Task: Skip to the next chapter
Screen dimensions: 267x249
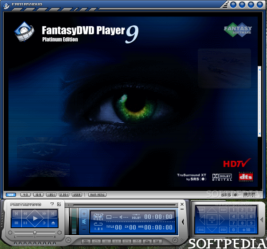Action: pos(53,214)
